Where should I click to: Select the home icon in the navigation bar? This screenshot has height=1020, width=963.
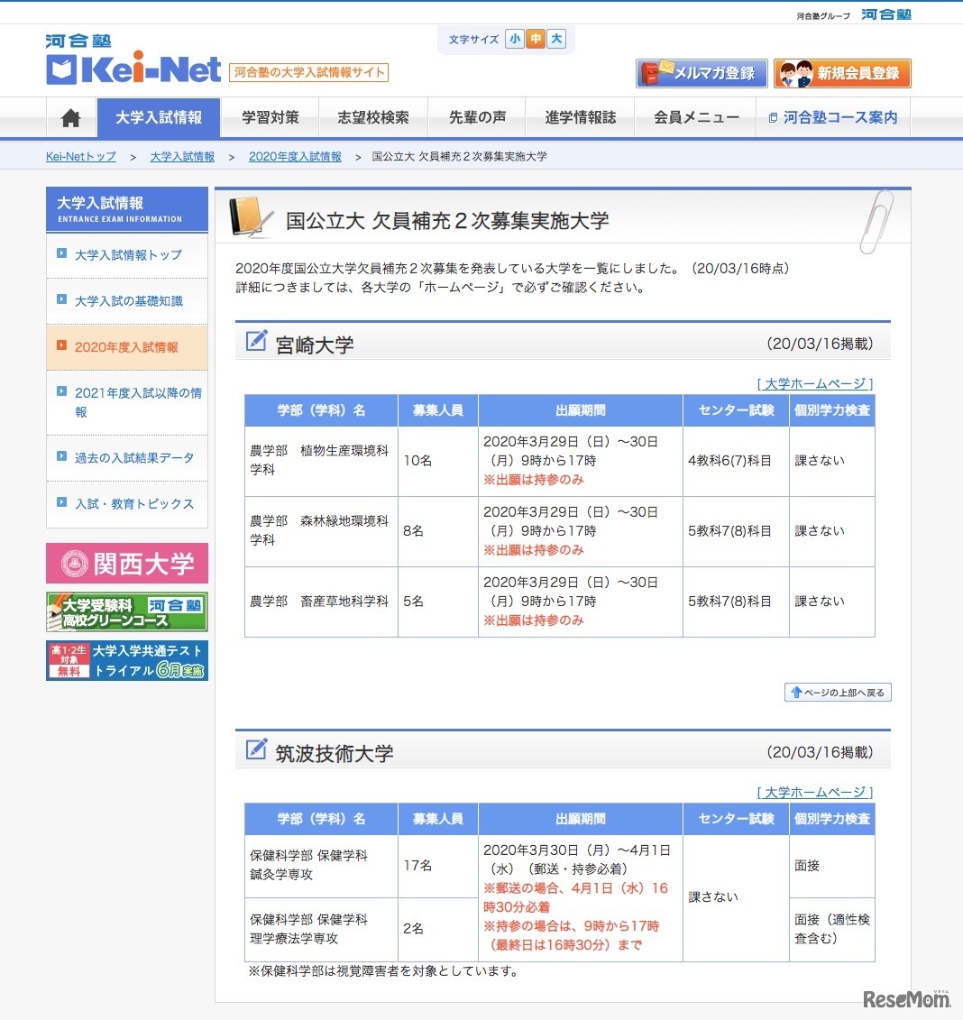[x=70, y=117]
